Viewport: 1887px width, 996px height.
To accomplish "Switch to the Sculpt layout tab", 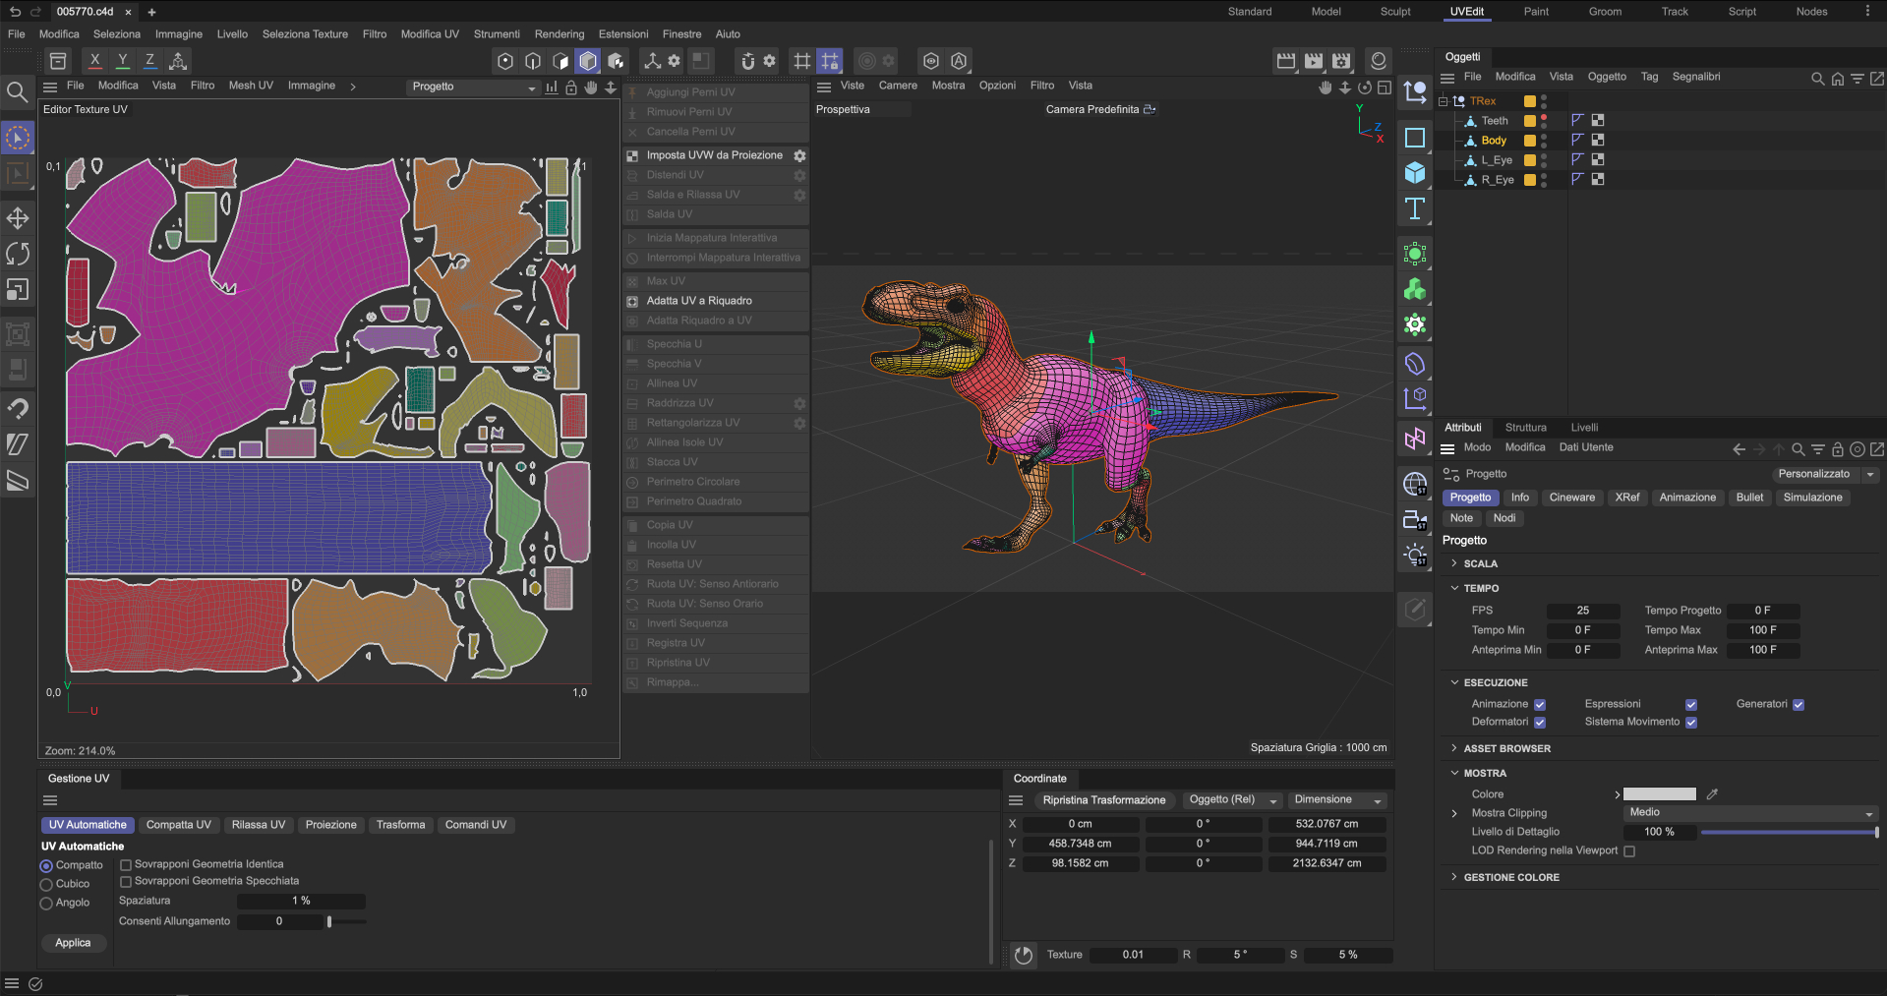I will coord(1395,12).
